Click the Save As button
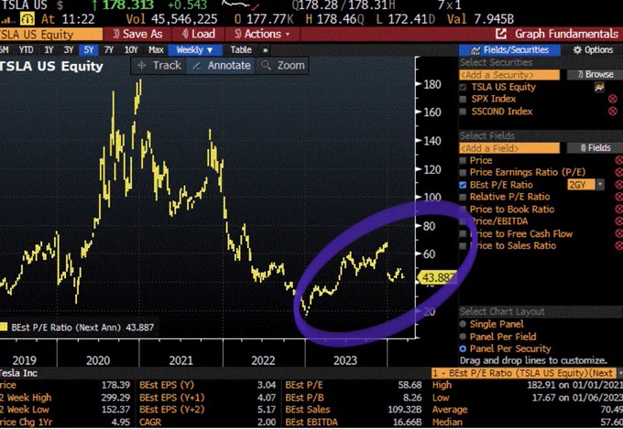 (x=137, y=34)
